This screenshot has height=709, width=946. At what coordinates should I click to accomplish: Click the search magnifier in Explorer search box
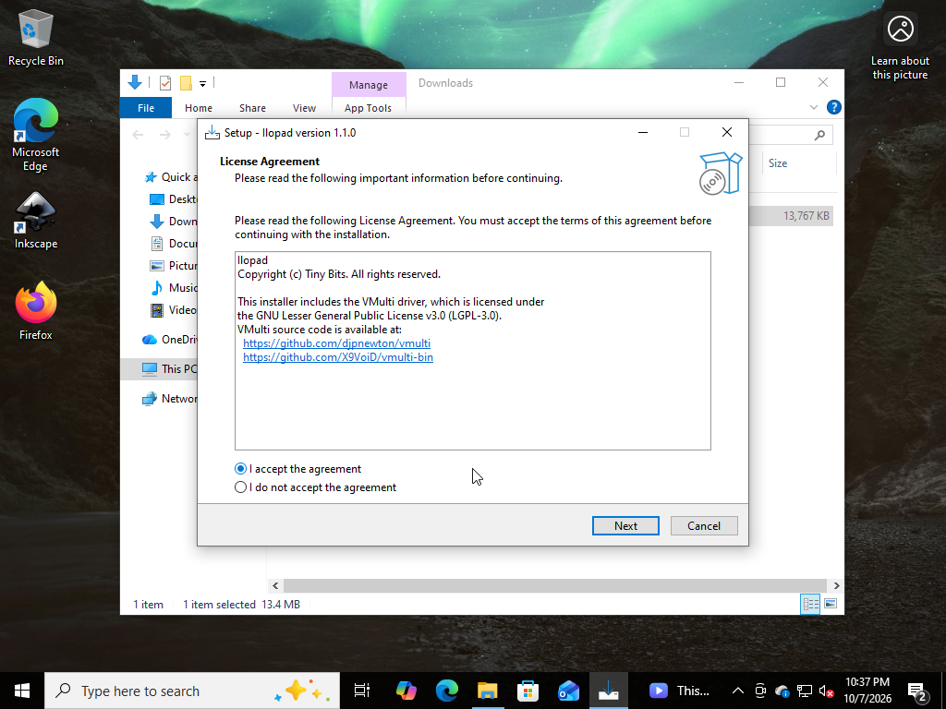point(819,135)
